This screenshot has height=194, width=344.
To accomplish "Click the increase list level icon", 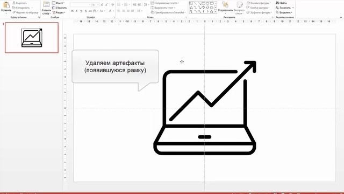I will click(140, 5).
